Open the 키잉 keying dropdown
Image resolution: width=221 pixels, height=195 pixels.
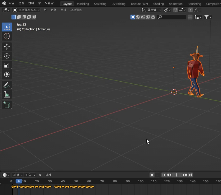point(30,175)
